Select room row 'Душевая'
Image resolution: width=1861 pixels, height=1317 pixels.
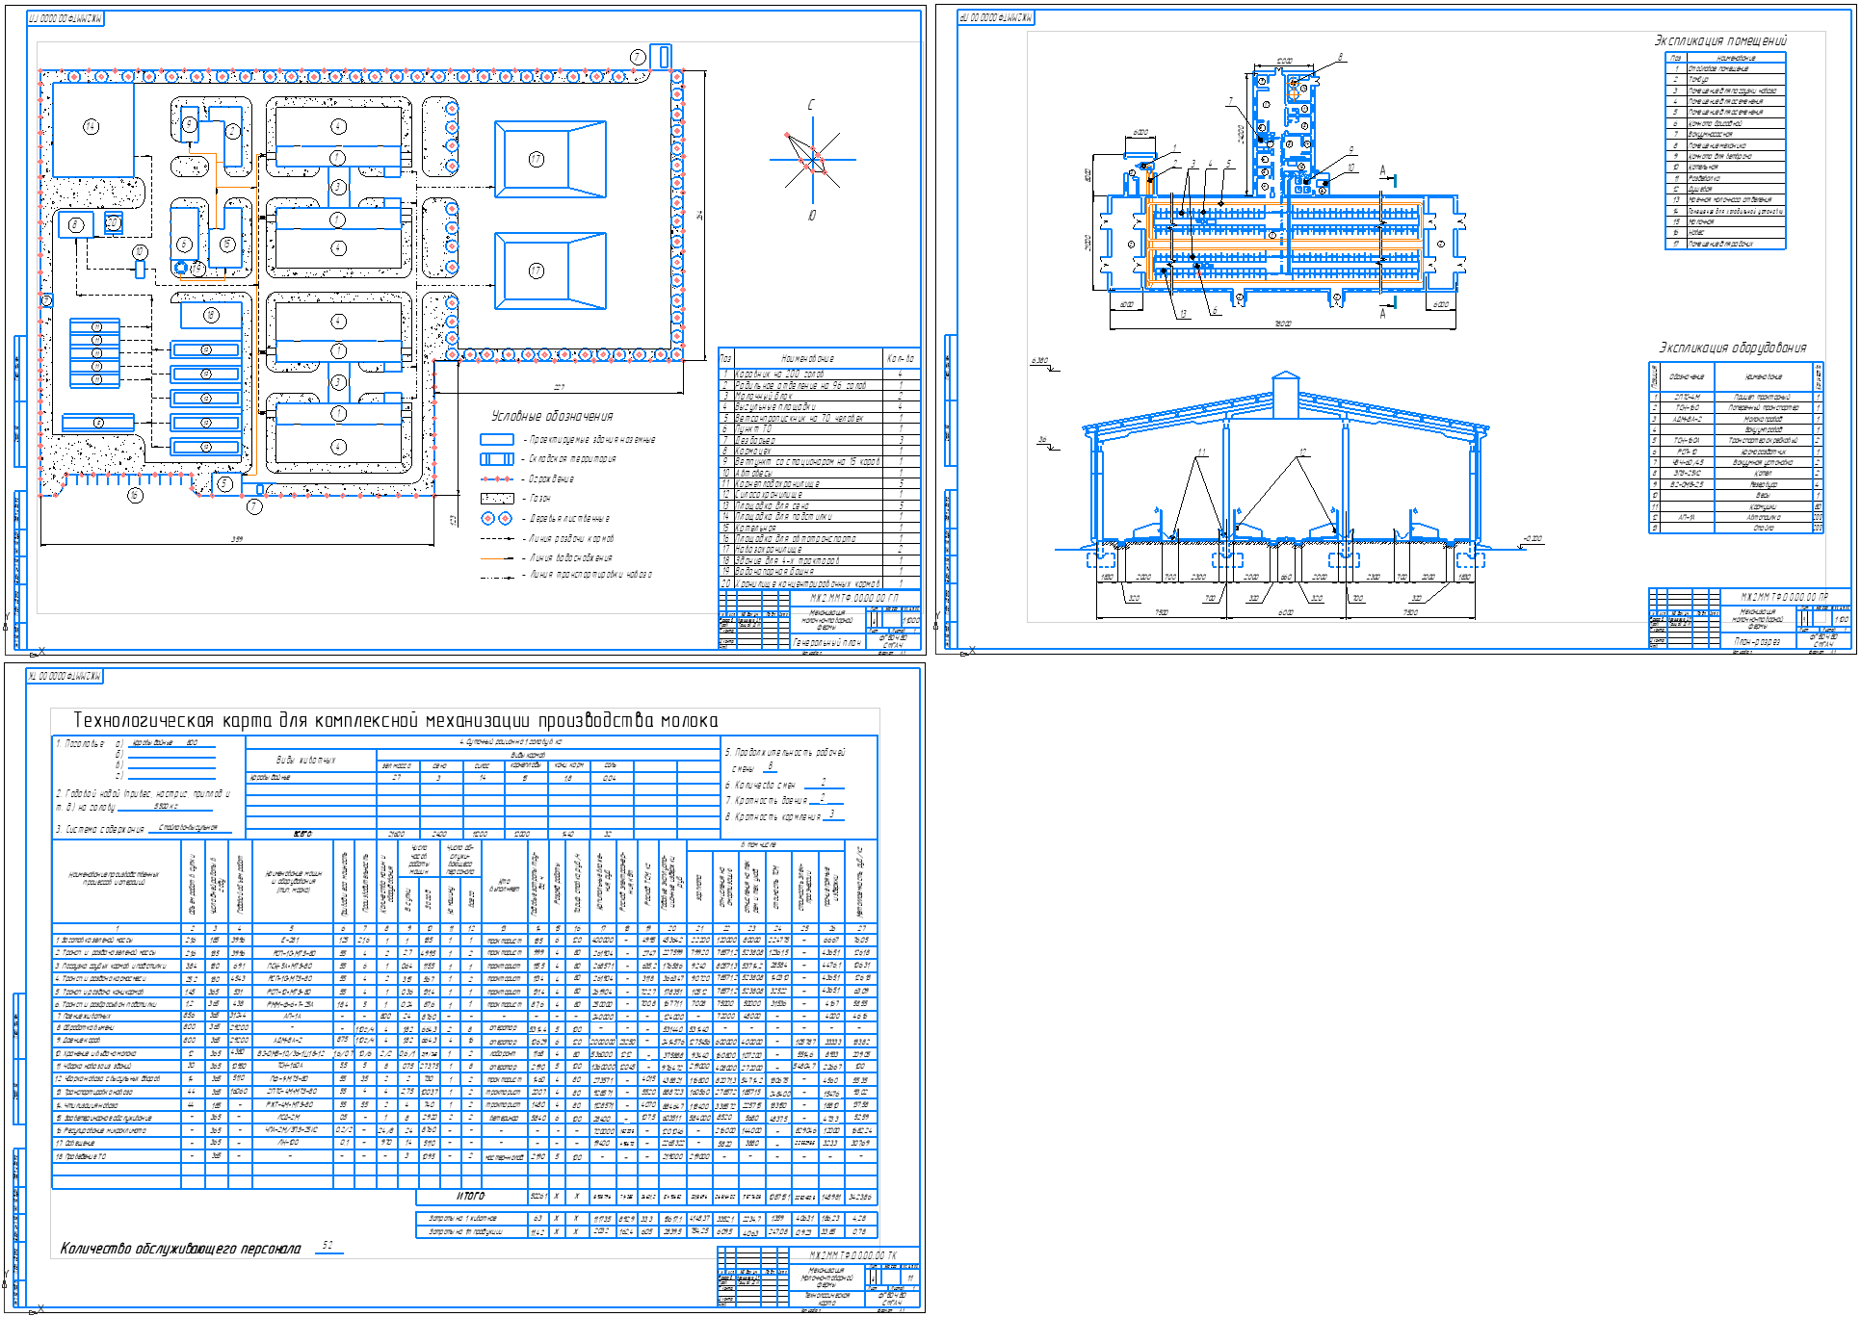1725,190
